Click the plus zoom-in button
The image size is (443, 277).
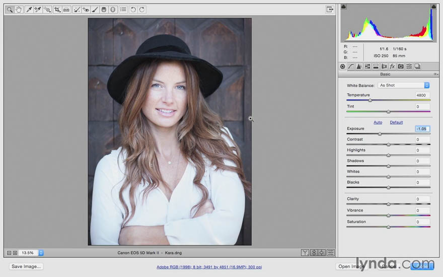15,253
